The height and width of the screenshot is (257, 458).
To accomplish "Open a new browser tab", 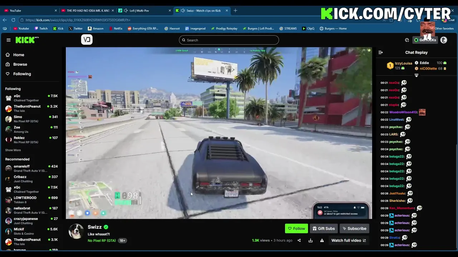I will (235, 10).
